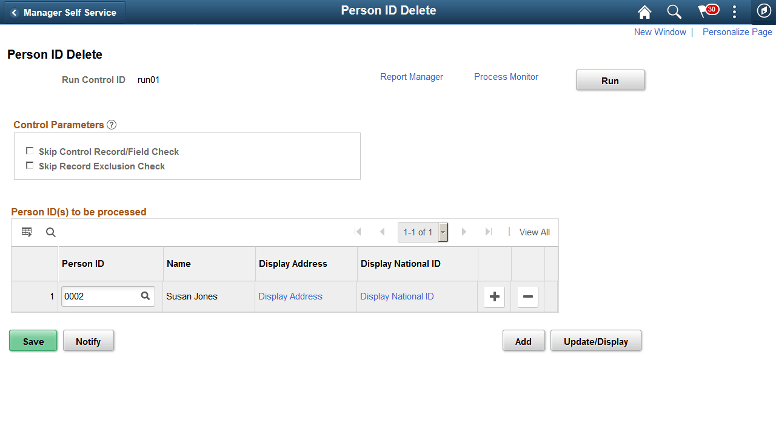Navigate home using the Home icon

tap(644, 11)
